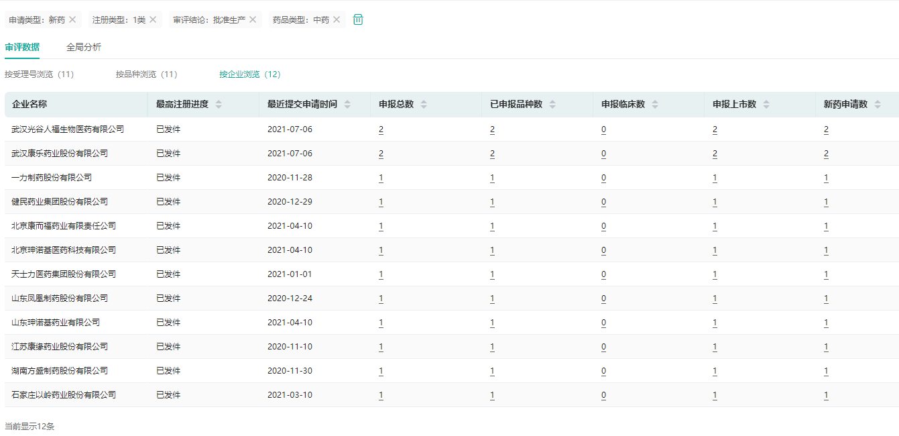Sort by 申报临床数 column
The height and width of the screenshot is (436, 899).
[655, 105]
